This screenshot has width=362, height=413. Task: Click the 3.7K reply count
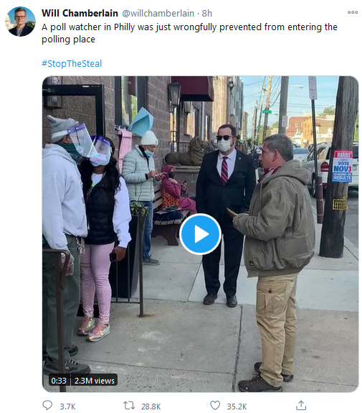[x=67, y=407]
